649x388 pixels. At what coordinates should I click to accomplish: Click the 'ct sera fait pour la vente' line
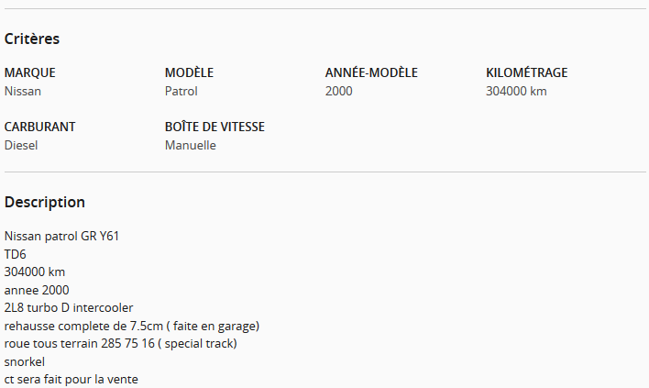tap(71, 380)
